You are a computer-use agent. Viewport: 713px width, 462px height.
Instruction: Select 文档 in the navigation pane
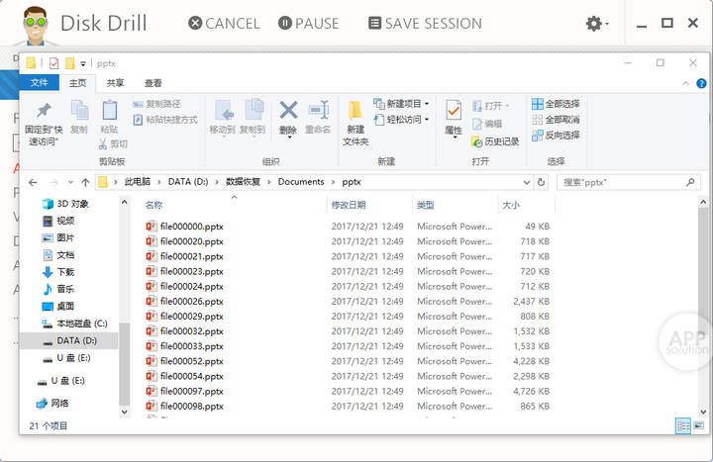(x=58, y=255)
